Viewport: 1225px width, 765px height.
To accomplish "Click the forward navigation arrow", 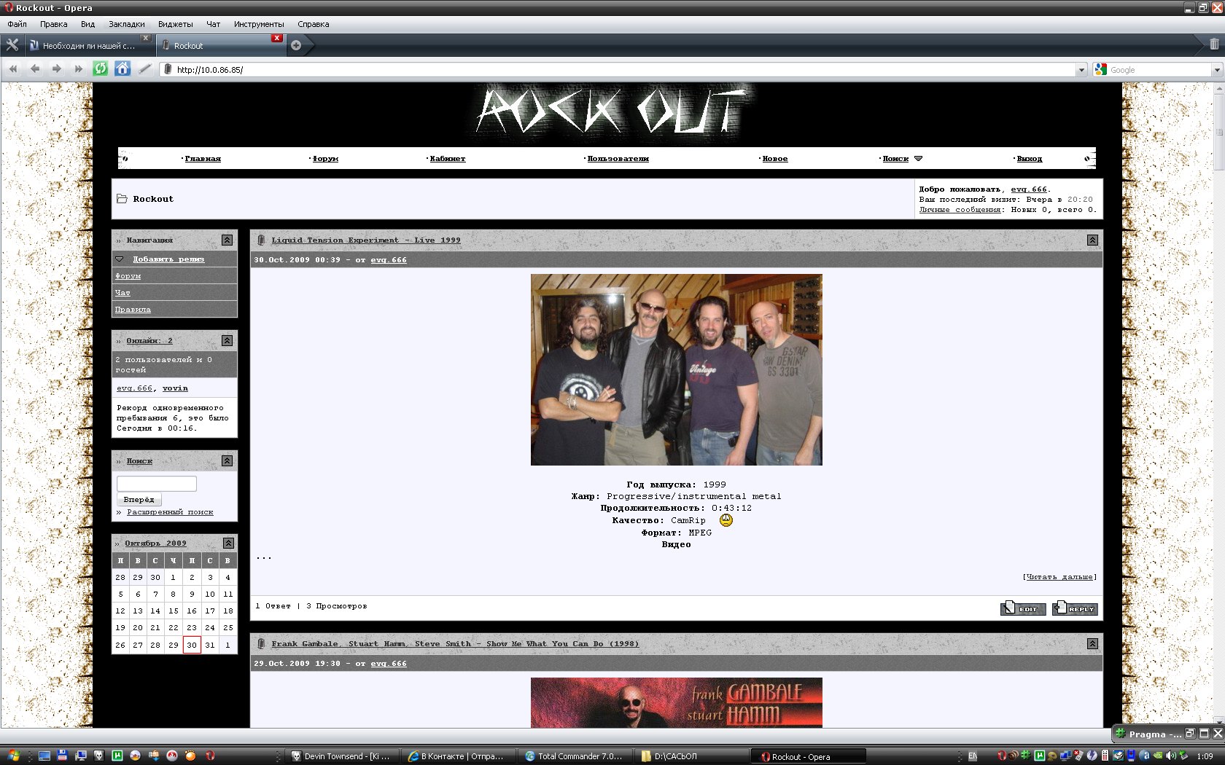I will tap(57, 69).
